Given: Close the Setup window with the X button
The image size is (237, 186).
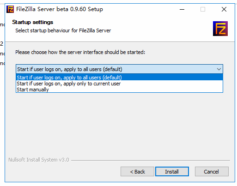Looking at the screenshot, I should (x=224, y=9).
